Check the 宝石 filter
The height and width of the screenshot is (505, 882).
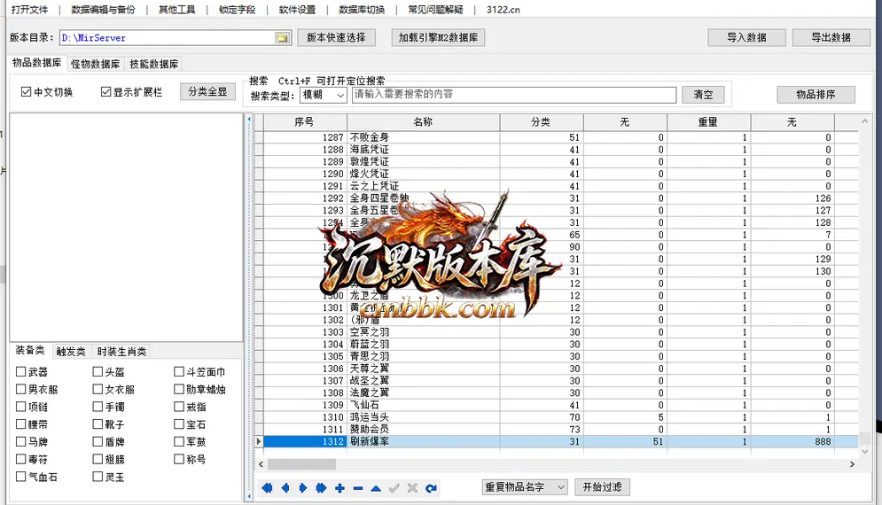179,424
